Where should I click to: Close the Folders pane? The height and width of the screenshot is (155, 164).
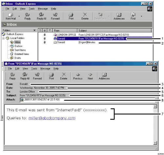coord(34,30)
